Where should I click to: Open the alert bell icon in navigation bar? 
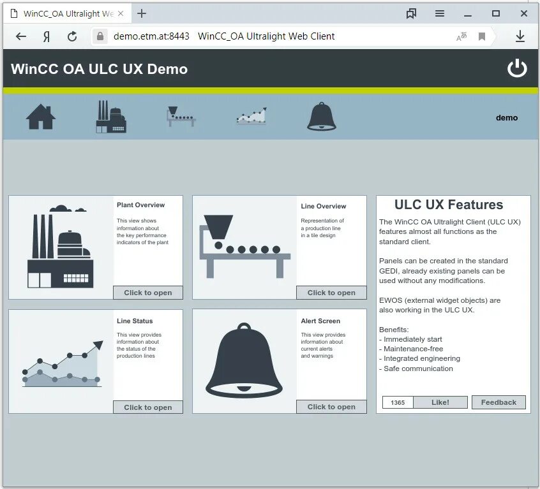321,117
